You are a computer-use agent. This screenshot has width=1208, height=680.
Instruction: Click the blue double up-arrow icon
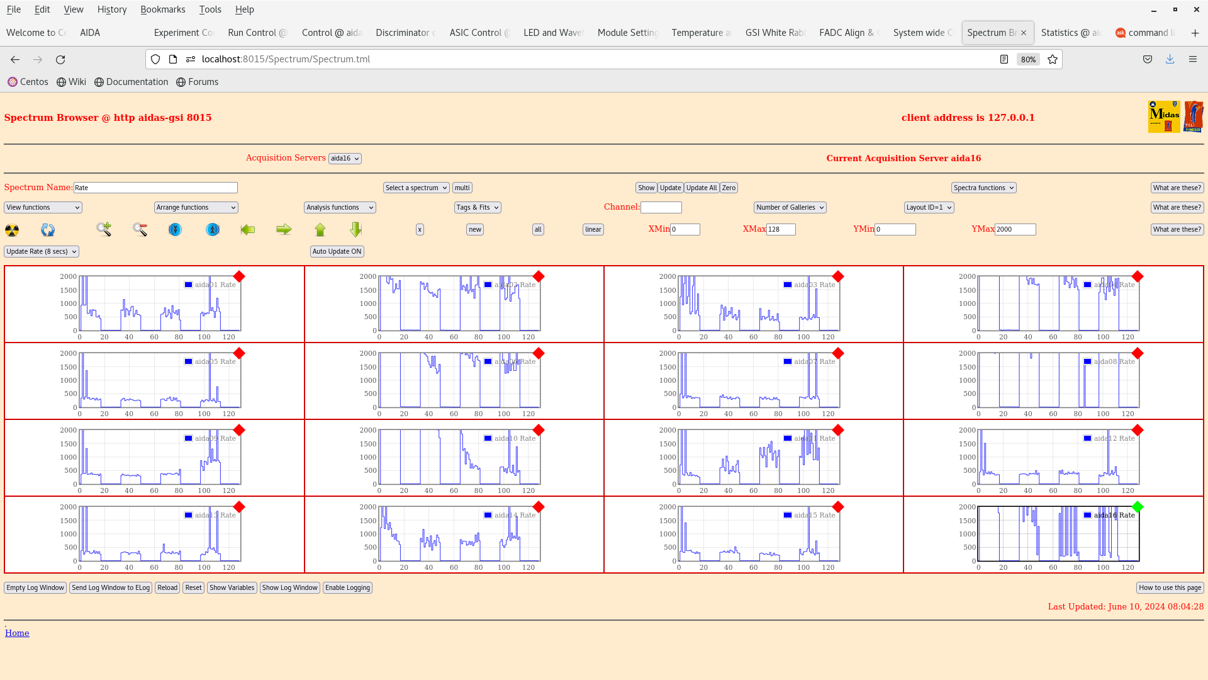[x=213, y=230]
